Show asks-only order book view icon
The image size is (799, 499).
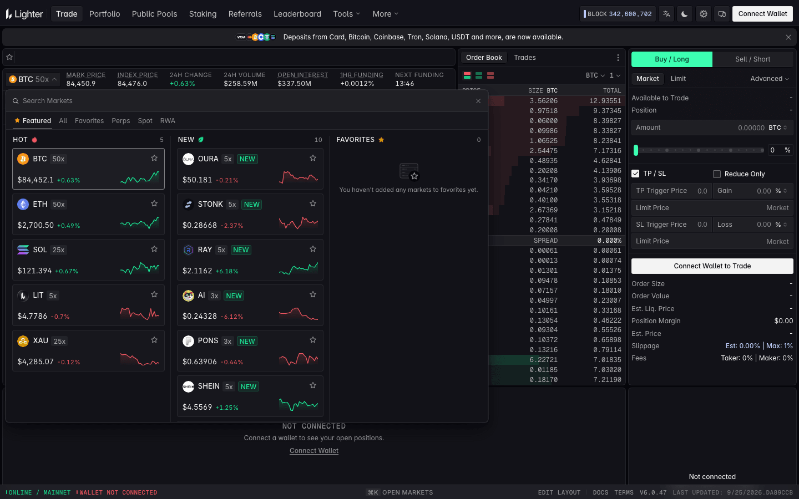pos(490,75)
